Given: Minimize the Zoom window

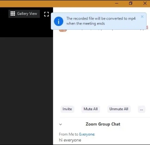Looking at the screenshot, I should (117, 3).
